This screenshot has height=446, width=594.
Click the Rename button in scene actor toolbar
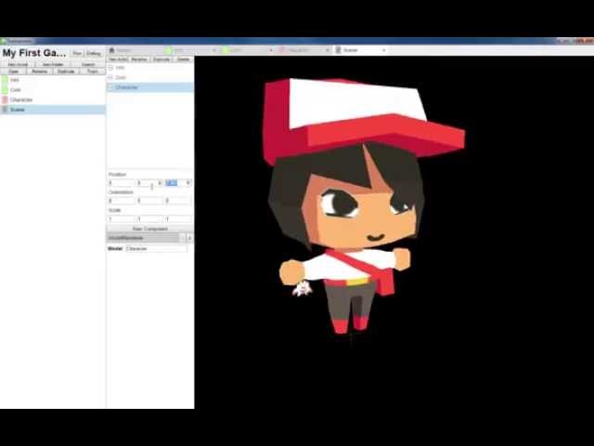pos(139,59)
